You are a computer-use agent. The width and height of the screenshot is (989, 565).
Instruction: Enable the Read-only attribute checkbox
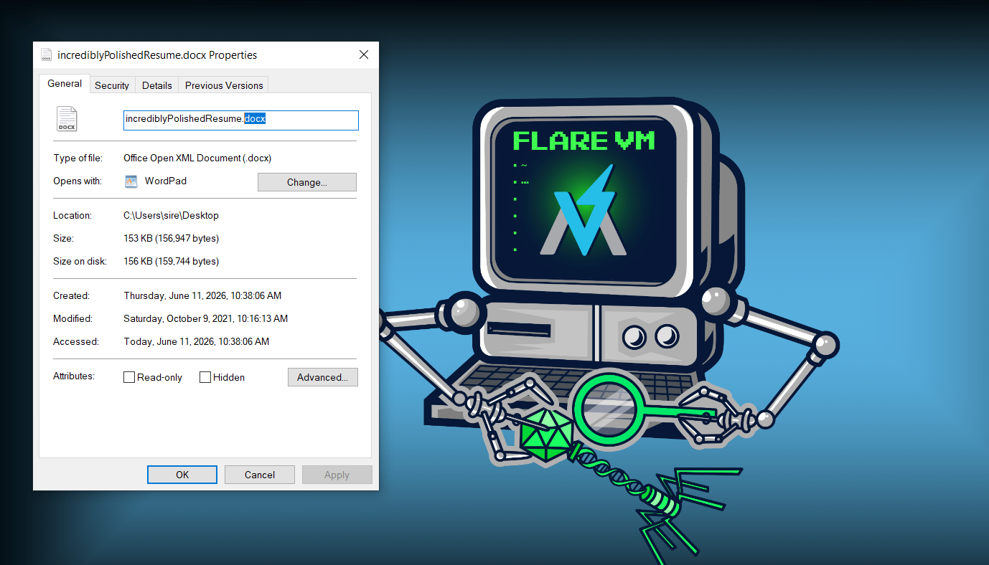point(129,377)
